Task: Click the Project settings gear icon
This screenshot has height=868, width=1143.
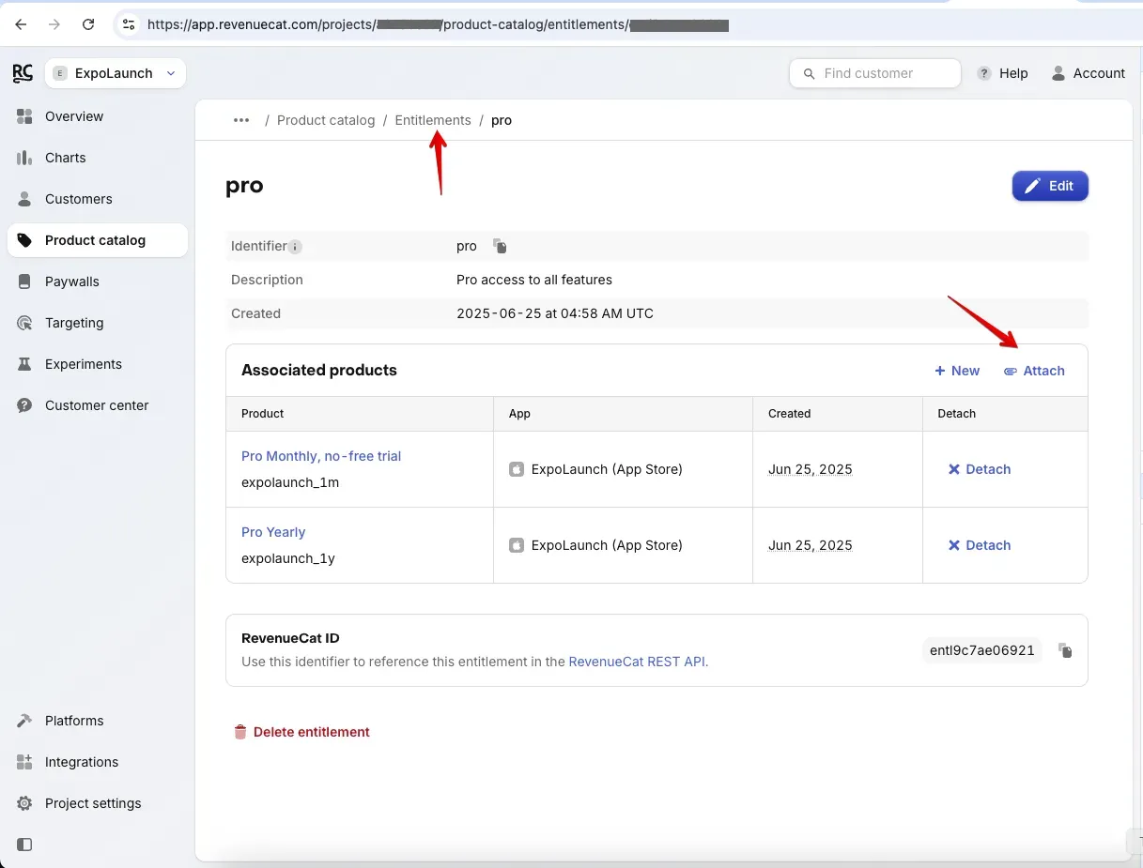Action: 25,803
